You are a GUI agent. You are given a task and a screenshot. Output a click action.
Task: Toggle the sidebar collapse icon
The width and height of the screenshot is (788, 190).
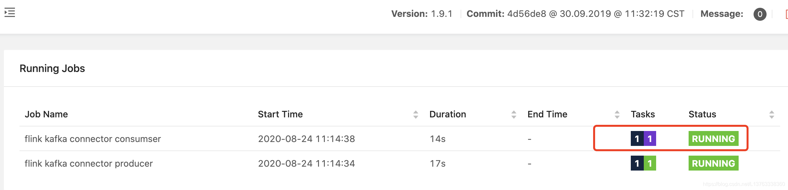point(10,12)
